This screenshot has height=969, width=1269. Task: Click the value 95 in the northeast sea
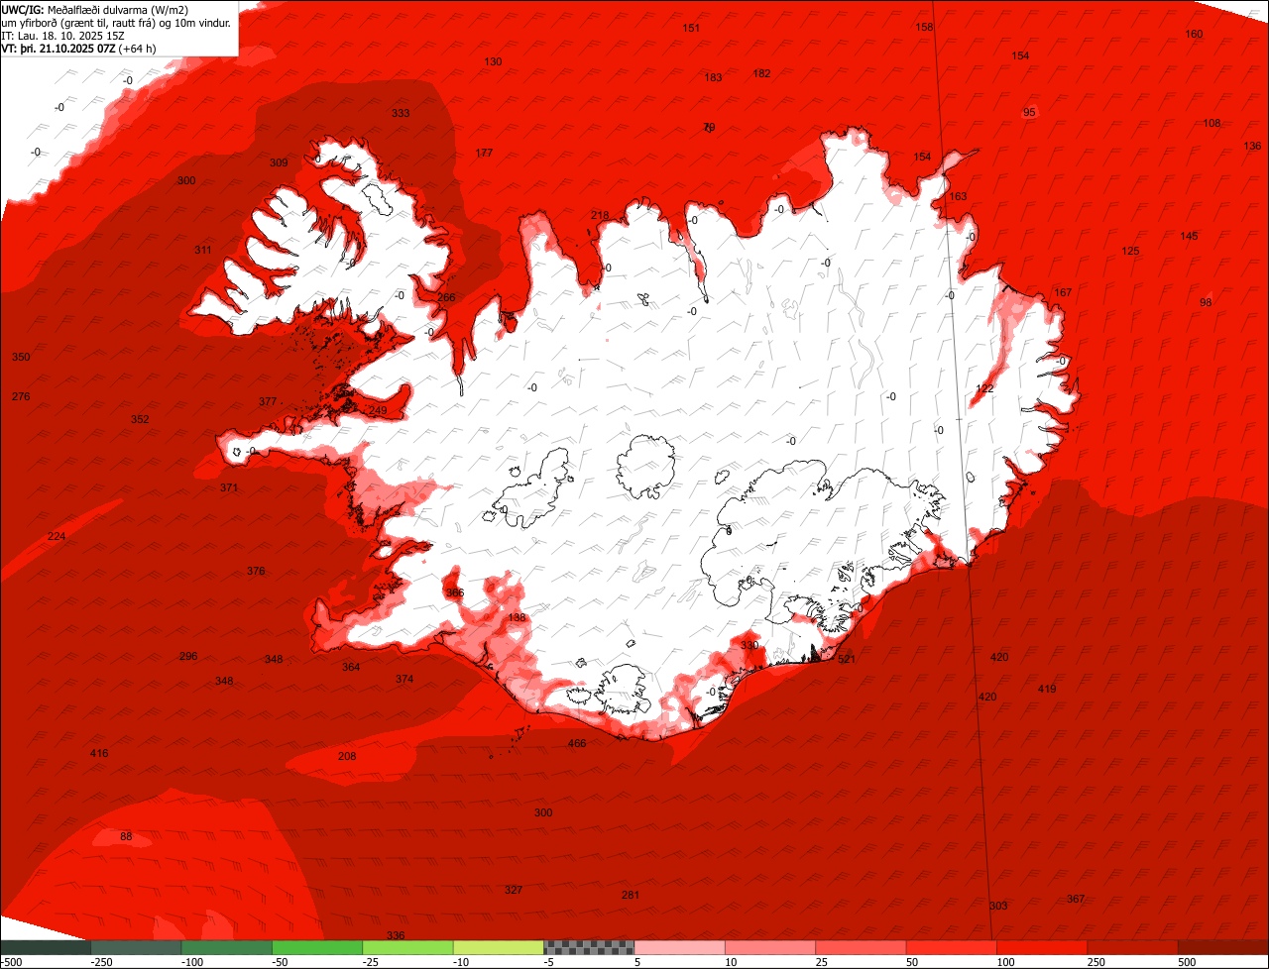coord(1029,113)
